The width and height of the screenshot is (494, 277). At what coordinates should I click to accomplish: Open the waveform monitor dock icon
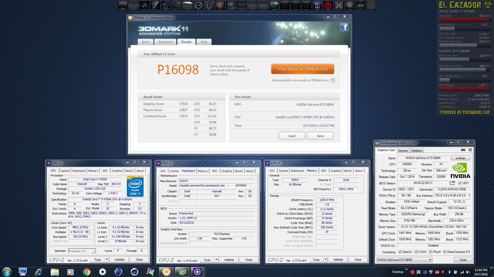(144, 5)
